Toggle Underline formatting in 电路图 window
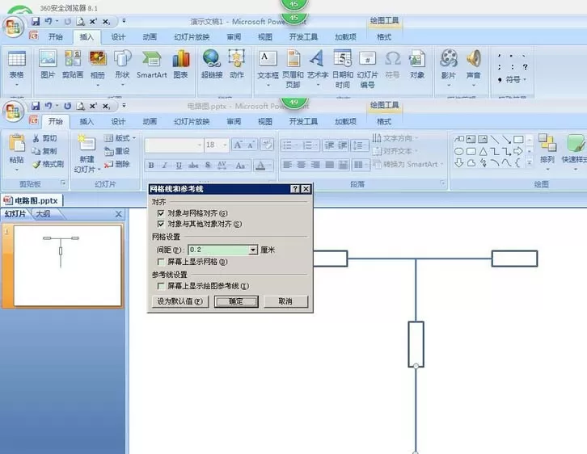This screenshot has height=454, width=587. [179, 166]
